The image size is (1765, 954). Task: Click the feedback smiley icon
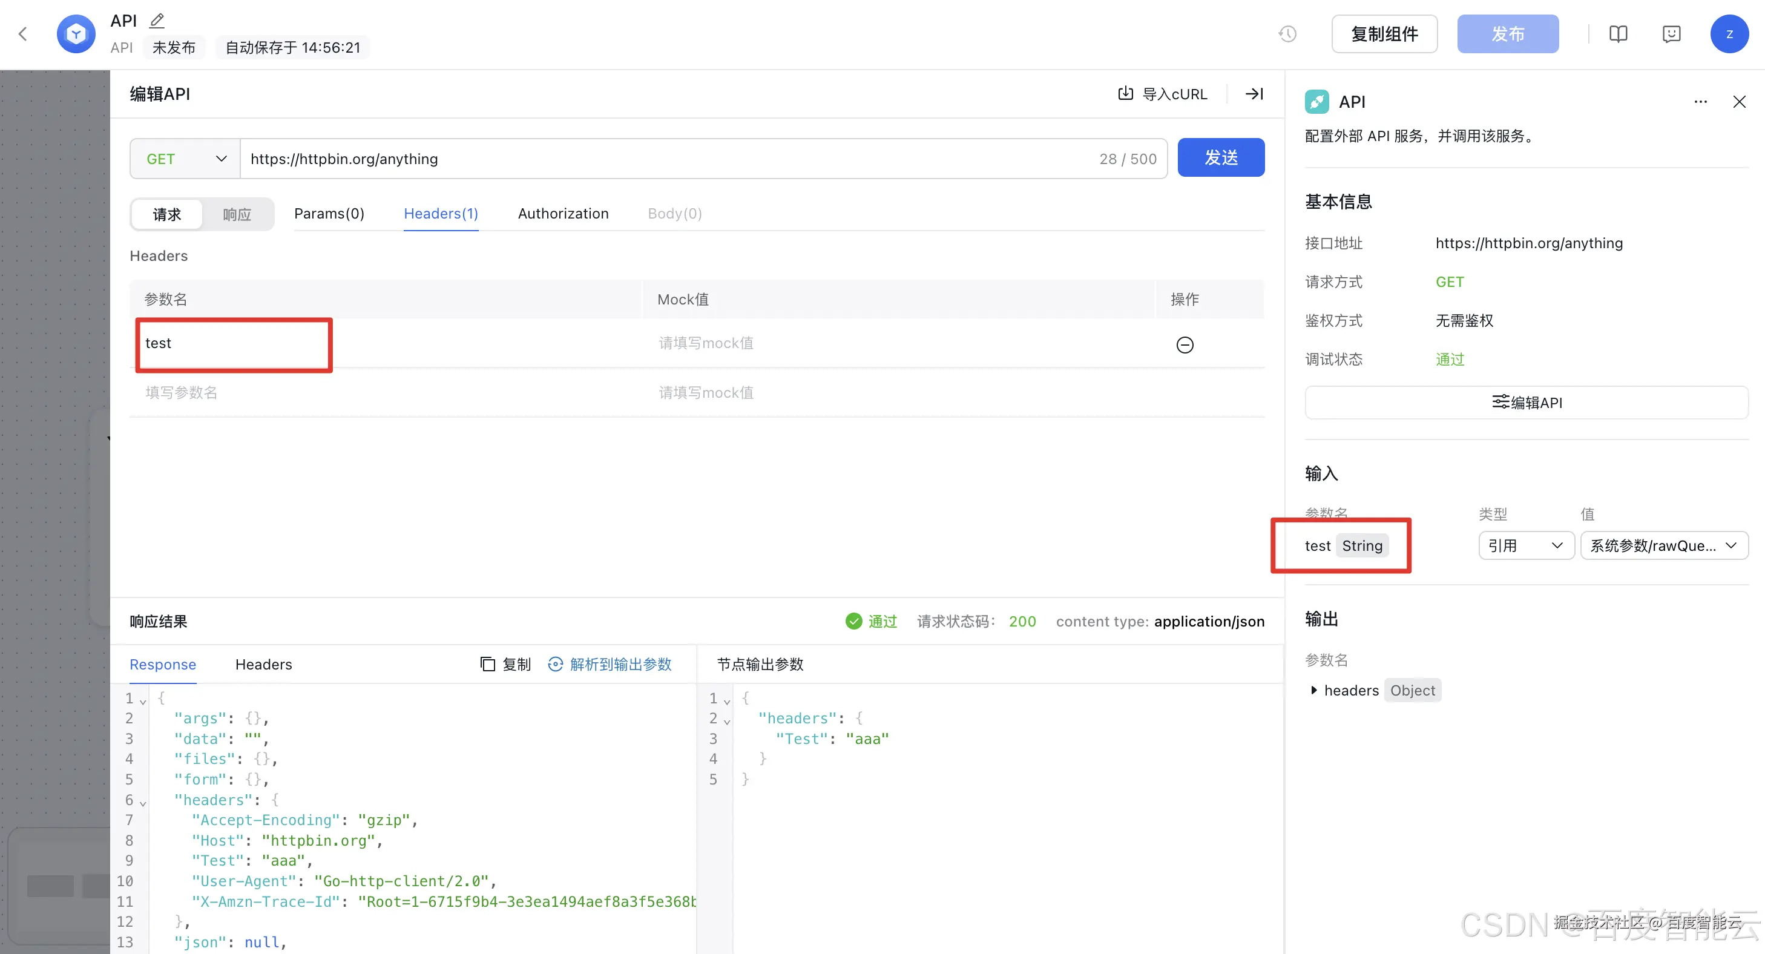pyautogui.click(x=1671, y=33)
